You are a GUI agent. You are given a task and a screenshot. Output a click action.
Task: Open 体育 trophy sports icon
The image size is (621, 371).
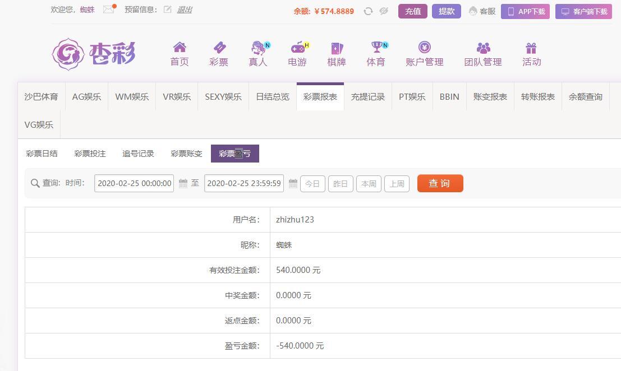(x=378, y=47)
